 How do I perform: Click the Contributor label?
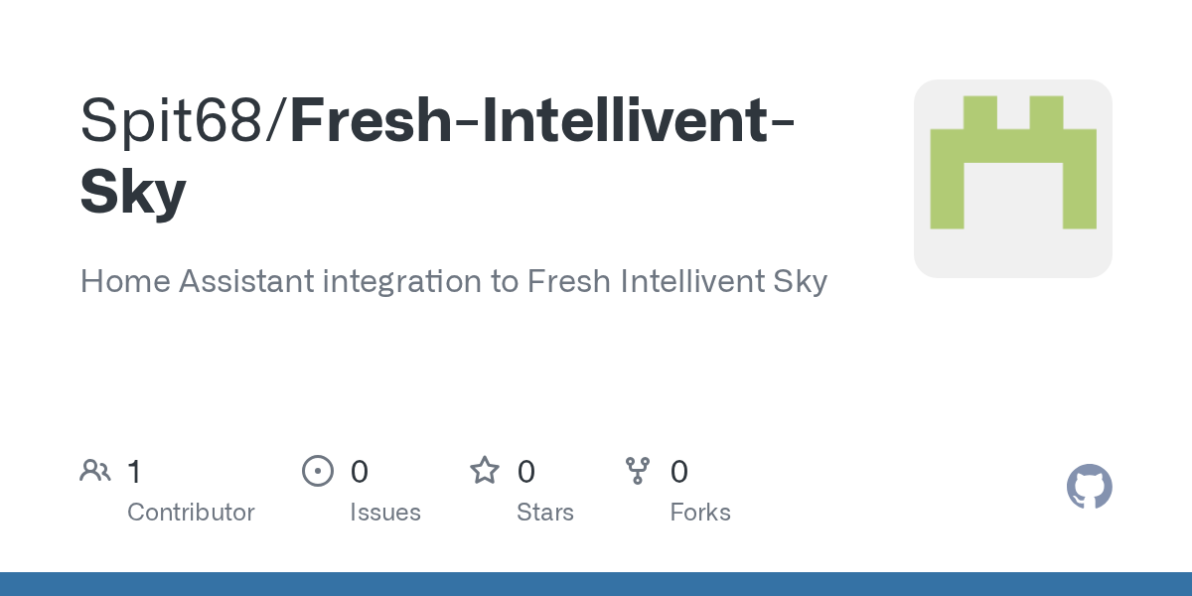191,513
